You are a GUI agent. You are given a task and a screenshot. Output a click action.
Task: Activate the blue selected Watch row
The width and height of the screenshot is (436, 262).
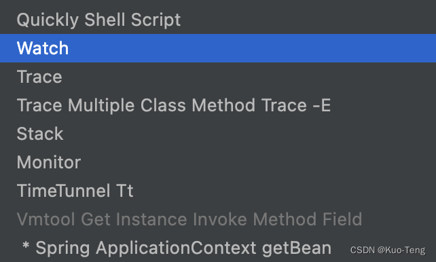tap(218, 48)
